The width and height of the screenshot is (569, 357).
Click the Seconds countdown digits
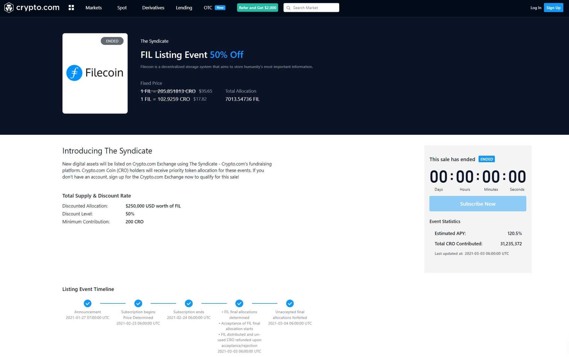point(517,176)
